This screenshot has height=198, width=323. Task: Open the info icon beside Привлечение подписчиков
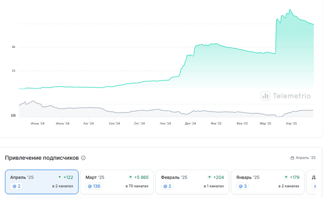83,158
